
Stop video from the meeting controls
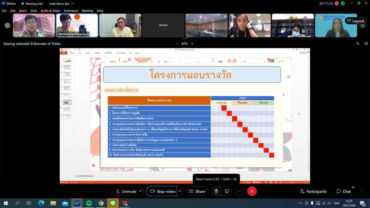point(163,191)
